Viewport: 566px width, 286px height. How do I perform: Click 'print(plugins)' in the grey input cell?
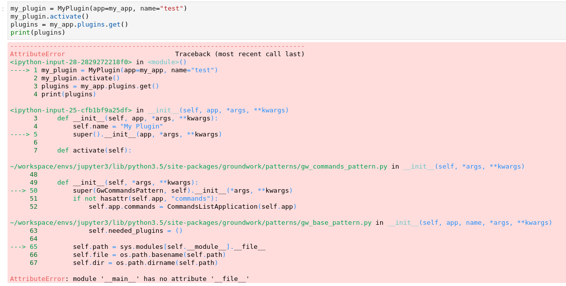coord(38,33)
